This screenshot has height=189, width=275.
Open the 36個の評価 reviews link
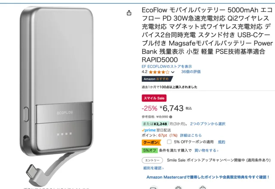[x=191, y=72]
